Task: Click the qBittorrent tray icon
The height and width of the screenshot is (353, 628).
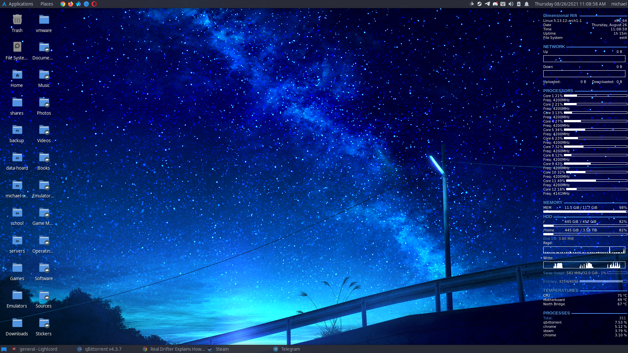Action: pos(472,4)
